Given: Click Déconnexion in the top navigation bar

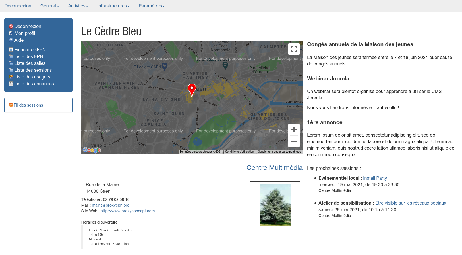Looking at the screenshot, I should point(18,6).
